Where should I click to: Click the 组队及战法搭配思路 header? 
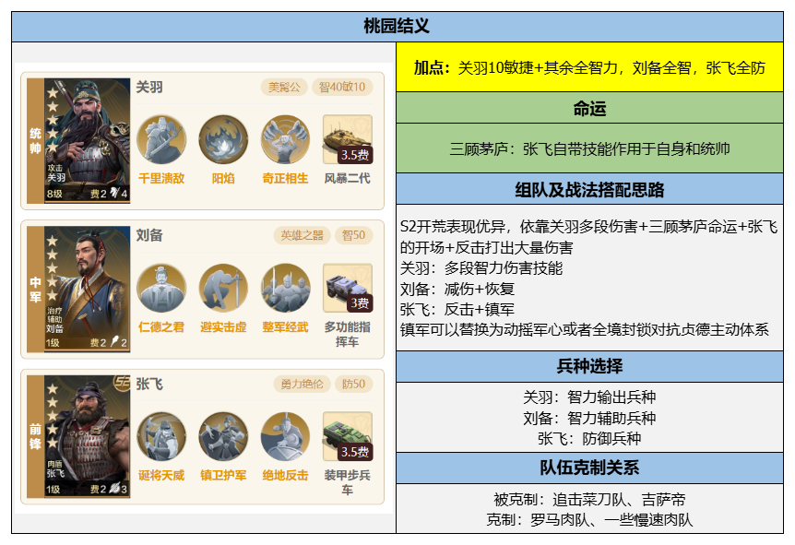click(589, 190)
